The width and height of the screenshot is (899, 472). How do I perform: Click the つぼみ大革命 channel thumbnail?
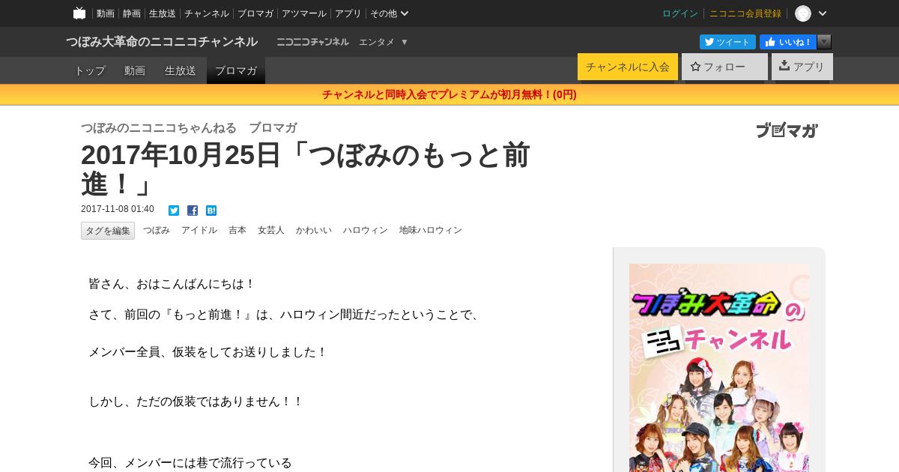pos(719,367)
